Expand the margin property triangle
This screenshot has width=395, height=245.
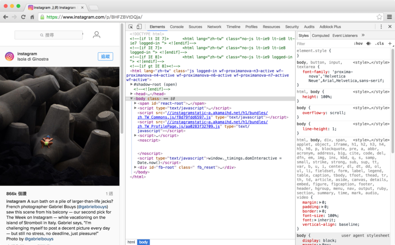coord(320,202)
